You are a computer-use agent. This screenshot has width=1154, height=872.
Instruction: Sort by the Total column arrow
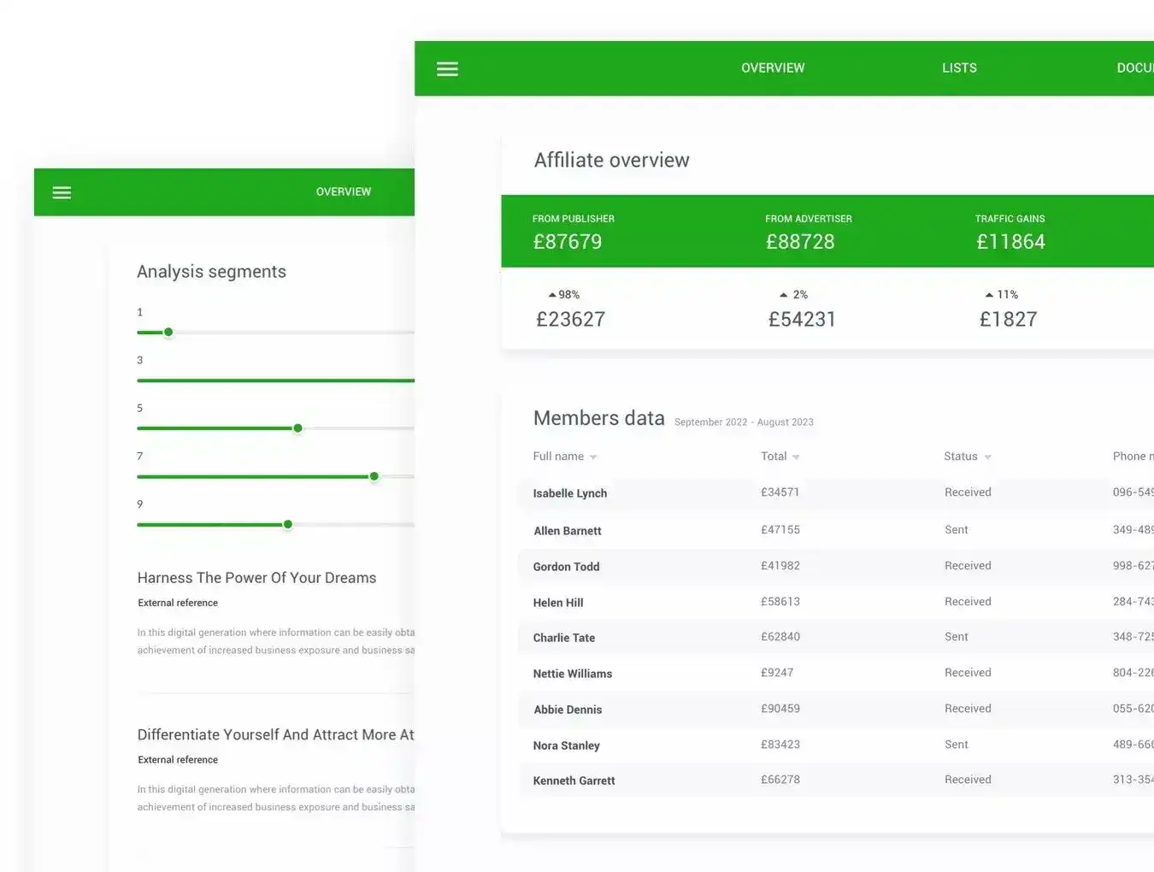(796, 457)
